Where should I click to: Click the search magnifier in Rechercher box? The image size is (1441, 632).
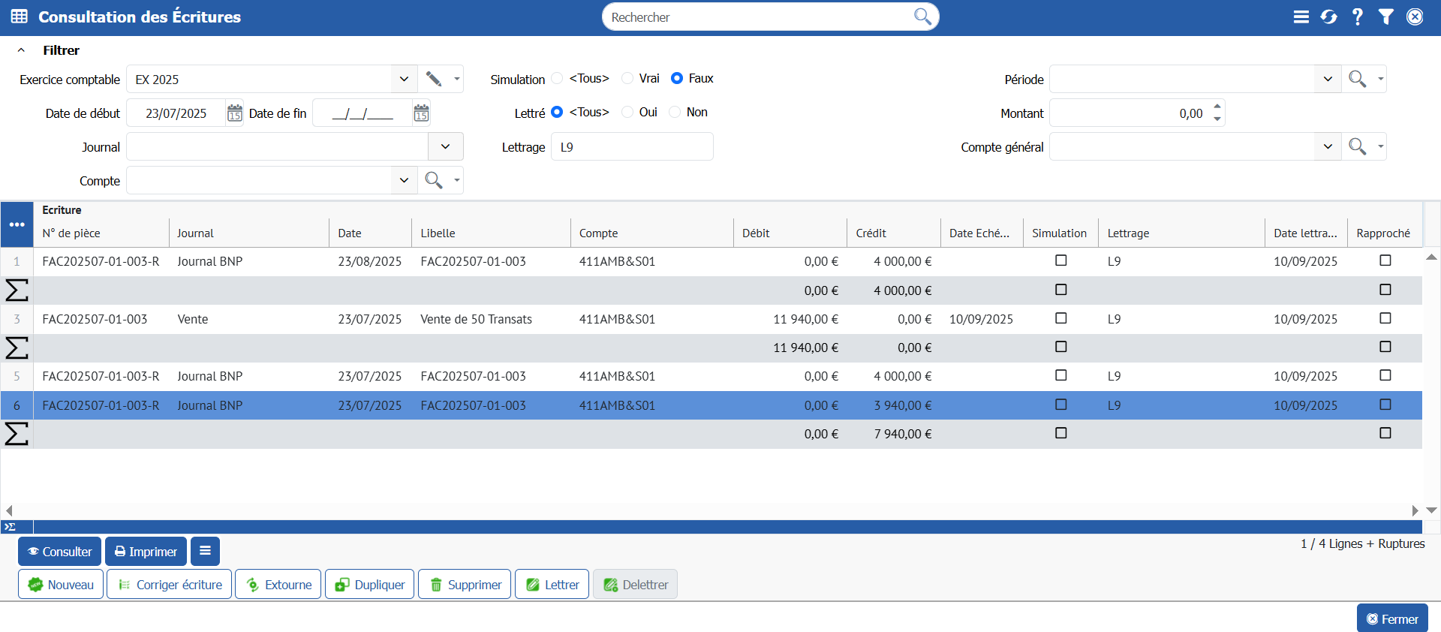click(x=922, y=17)
